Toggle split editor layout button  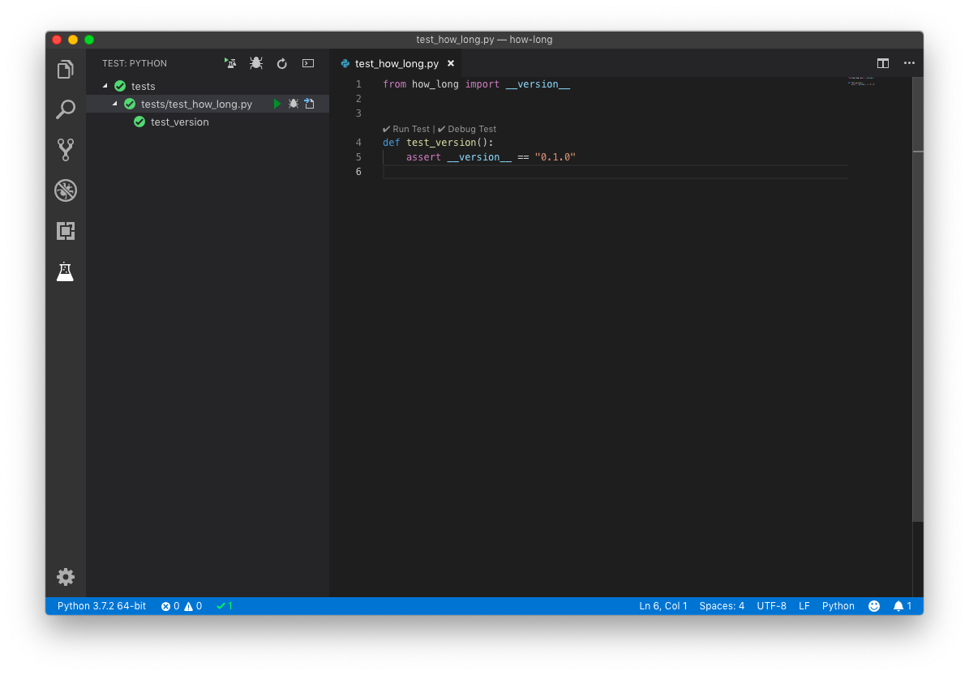pos(883,63)
